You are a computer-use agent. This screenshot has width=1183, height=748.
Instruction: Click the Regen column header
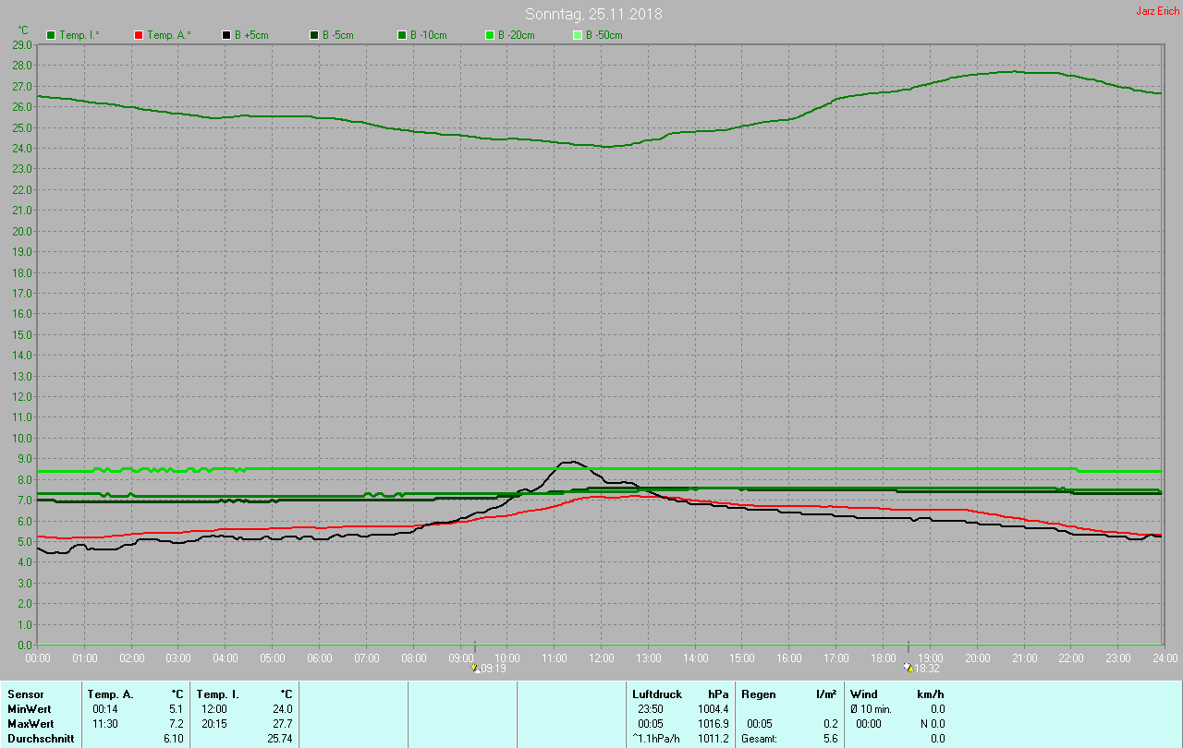tap(759, 694)
